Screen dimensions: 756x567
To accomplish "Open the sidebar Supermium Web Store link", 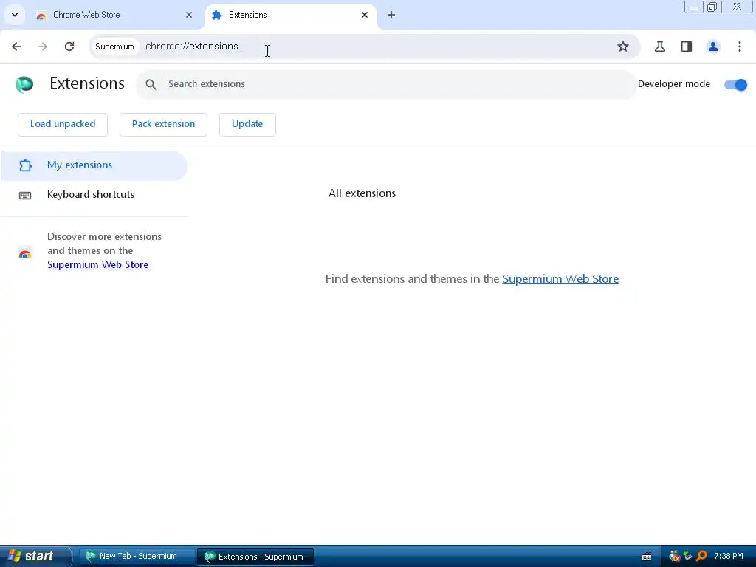I will [x=98, y=265].
